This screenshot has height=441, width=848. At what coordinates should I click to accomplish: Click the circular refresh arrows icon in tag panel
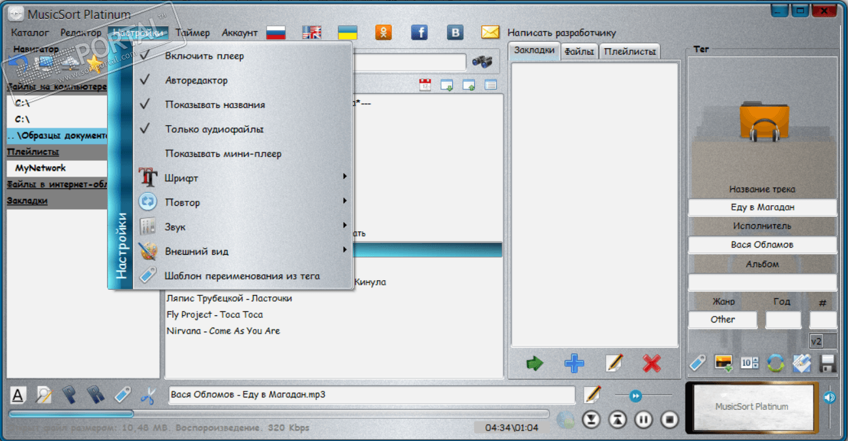point(775,363)
